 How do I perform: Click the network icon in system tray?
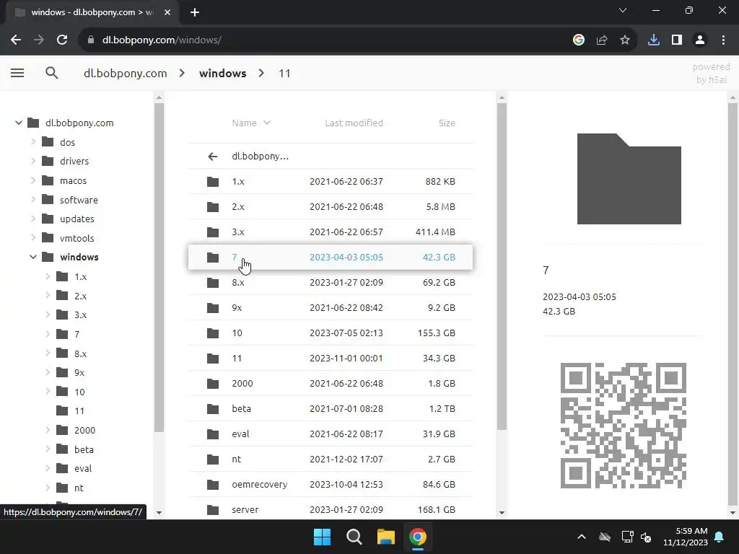point(627,537)
